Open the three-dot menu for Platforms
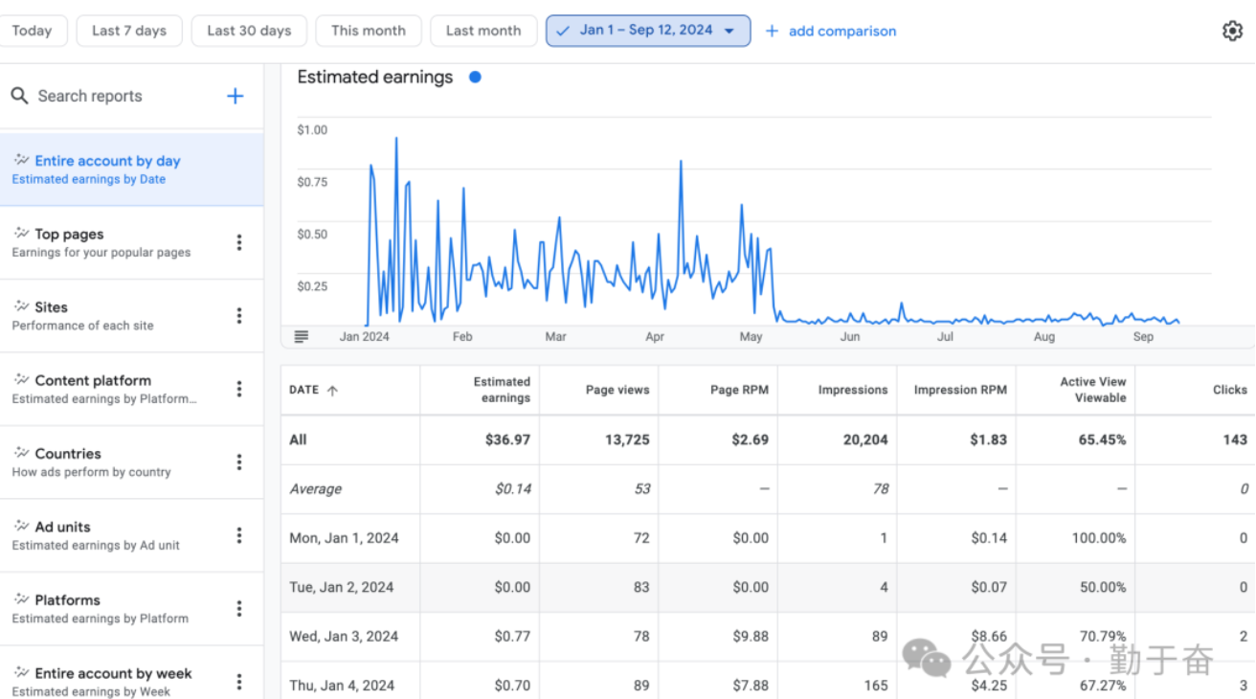 [x=239, y=609]
